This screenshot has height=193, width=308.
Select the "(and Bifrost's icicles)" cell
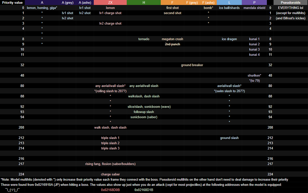[291, 18]
